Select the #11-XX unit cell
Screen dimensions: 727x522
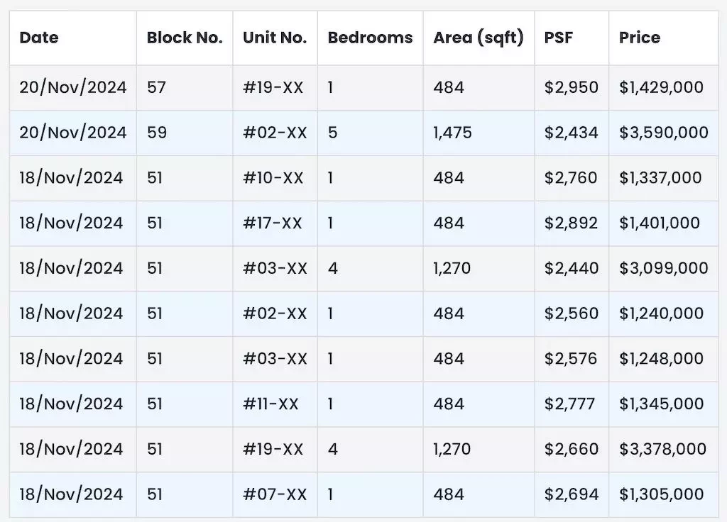(275, 404)
